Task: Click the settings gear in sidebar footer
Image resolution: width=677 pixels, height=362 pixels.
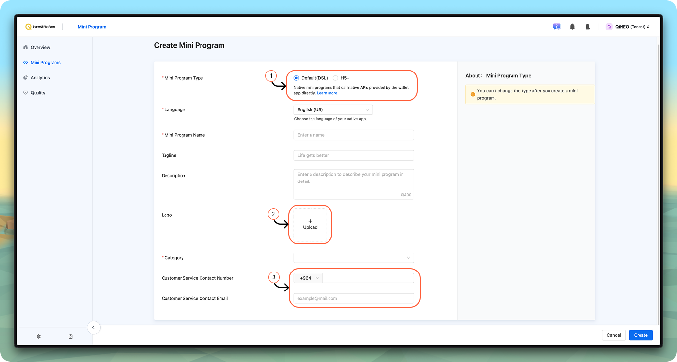Action: [x=39, y=336]
